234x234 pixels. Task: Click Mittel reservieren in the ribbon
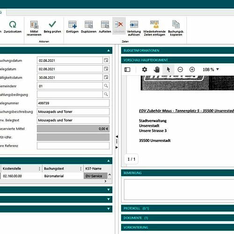tap(34, 29)
